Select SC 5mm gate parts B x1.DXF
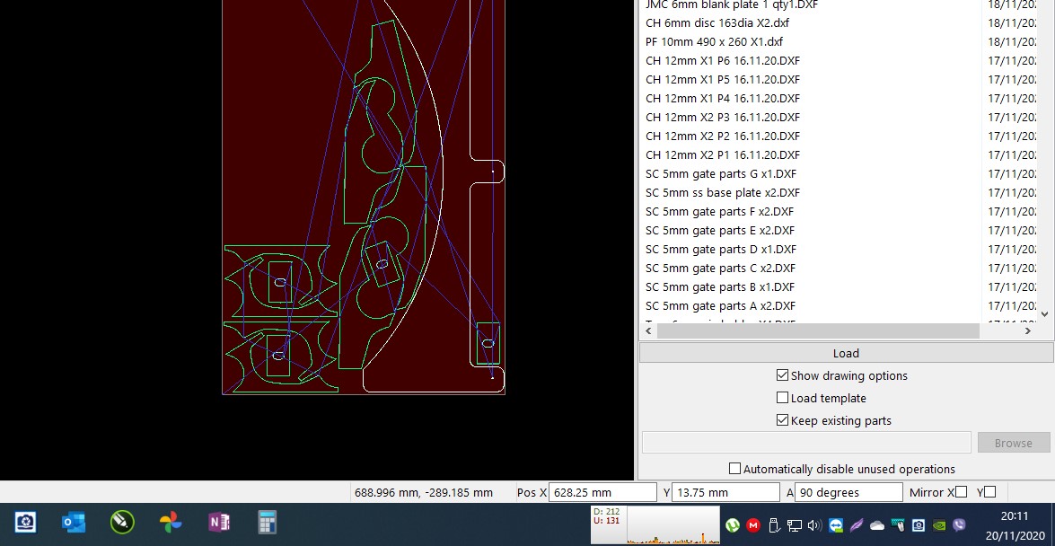Image resolution: width=1055 pixels, height=546 pixels. coord(720,286)
